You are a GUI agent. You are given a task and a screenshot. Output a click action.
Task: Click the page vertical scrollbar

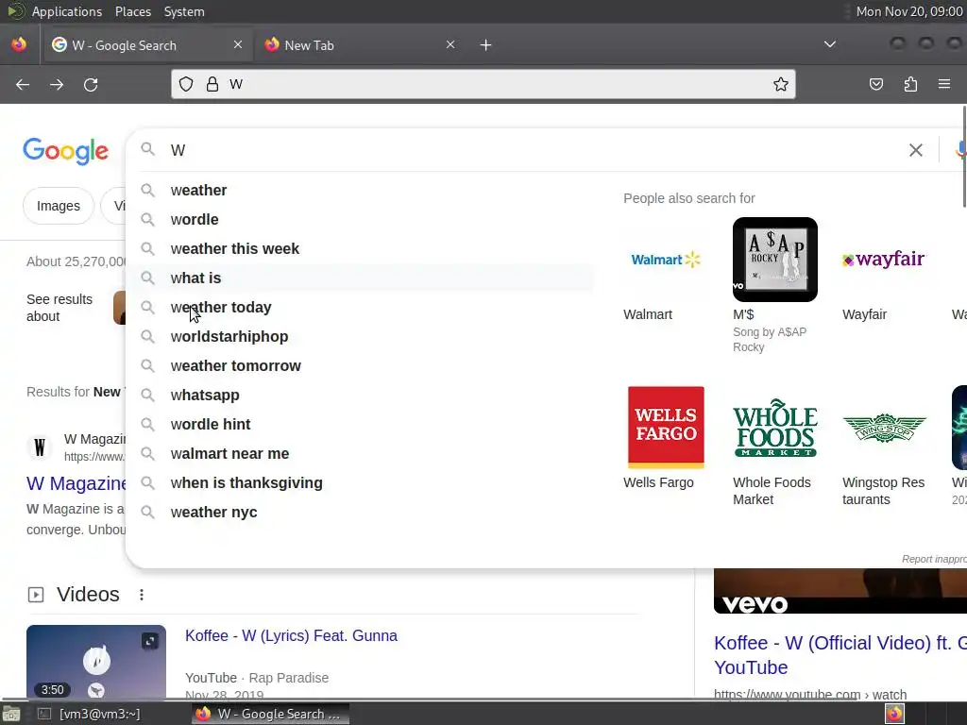tap(964, 157)
